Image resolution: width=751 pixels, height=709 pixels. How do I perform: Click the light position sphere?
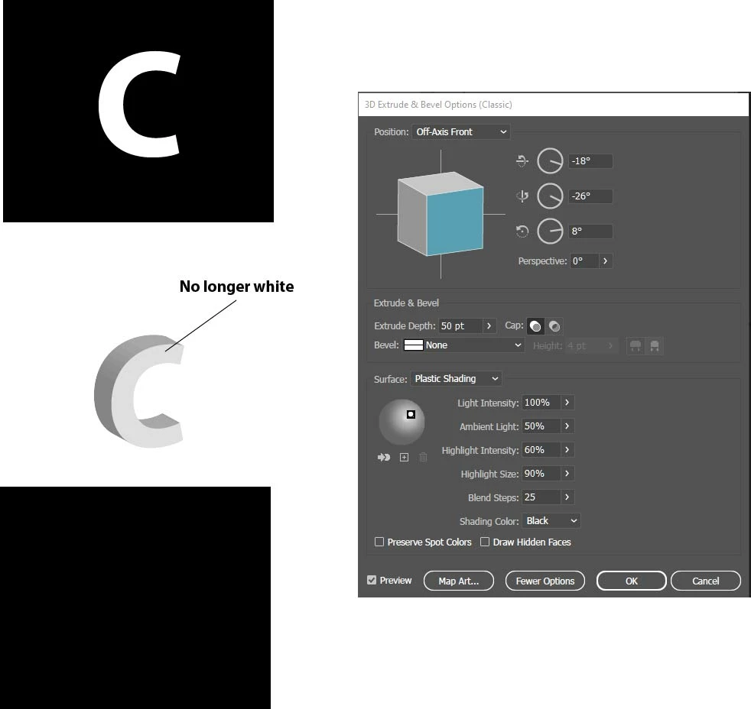(x=402, y=422)
